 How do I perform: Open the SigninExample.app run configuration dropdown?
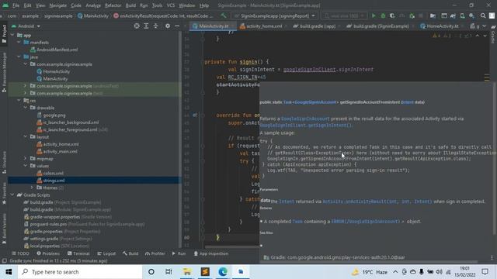point(274,15)
